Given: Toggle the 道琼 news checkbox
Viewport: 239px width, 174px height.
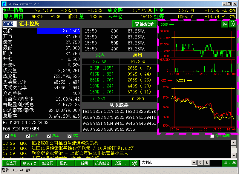Looking at the screenshot, I should [48, 136].
